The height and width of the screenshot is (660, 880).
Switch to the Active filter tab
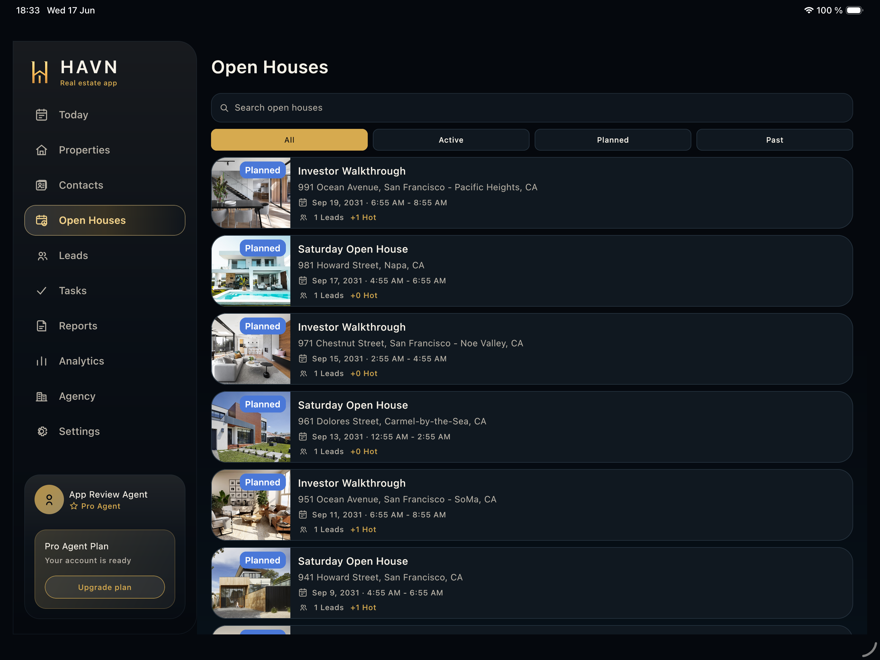pyautogui.click(x=451, y=140)
